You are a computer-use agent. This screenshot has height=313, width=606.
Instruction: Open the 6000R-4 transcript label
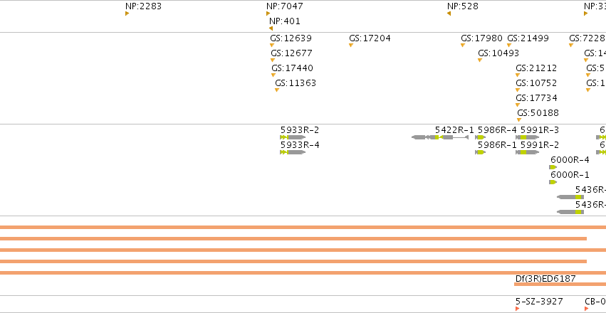(570, 160)
